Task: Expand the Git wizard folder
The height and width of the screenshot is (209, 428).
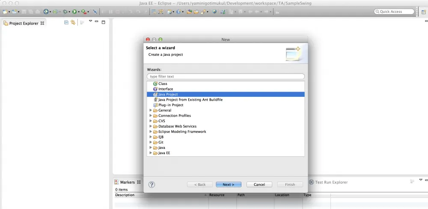Action: tap(151, 143)
